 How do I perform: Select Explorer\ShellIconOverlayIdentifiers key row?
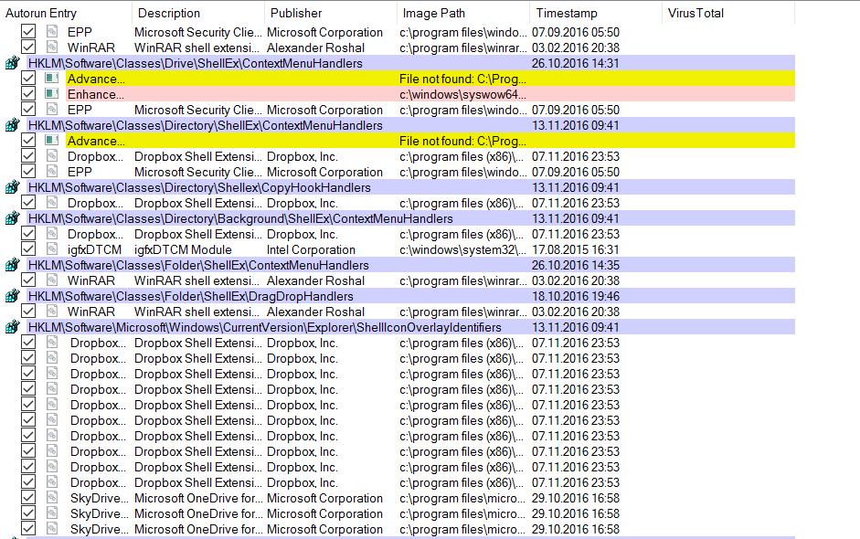click(x=410, y=327)
